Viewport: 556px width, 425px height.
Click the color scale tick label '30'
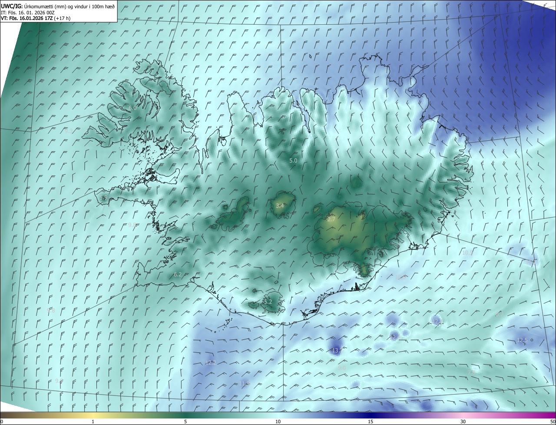463,422
